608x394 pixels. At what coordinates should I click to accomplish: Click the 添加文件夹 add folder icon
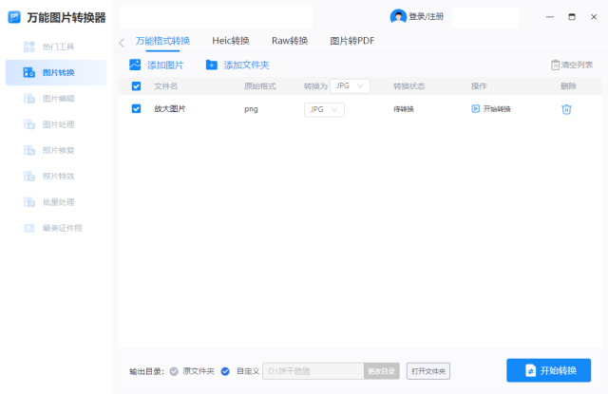[x=212, y=65]
